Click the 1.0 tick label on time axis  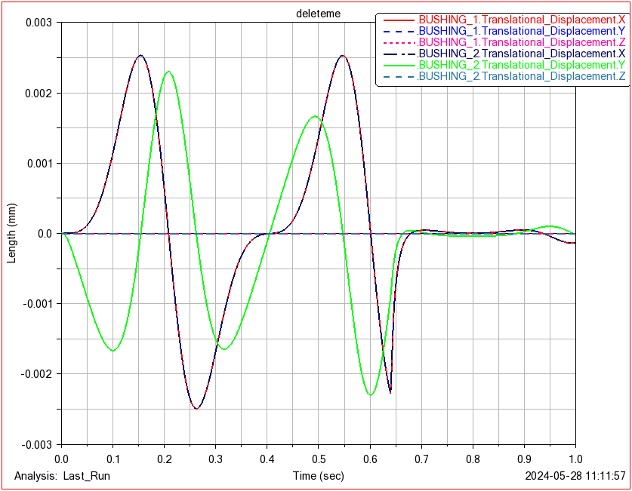tap(575, 458)
